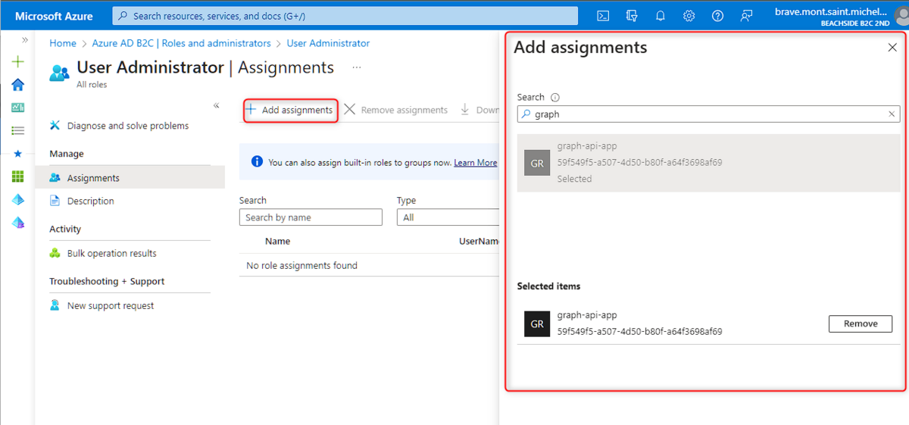This screenshot has height=425, width=909.
Task: Open Description menu item
Action: (x=82, y=201)
